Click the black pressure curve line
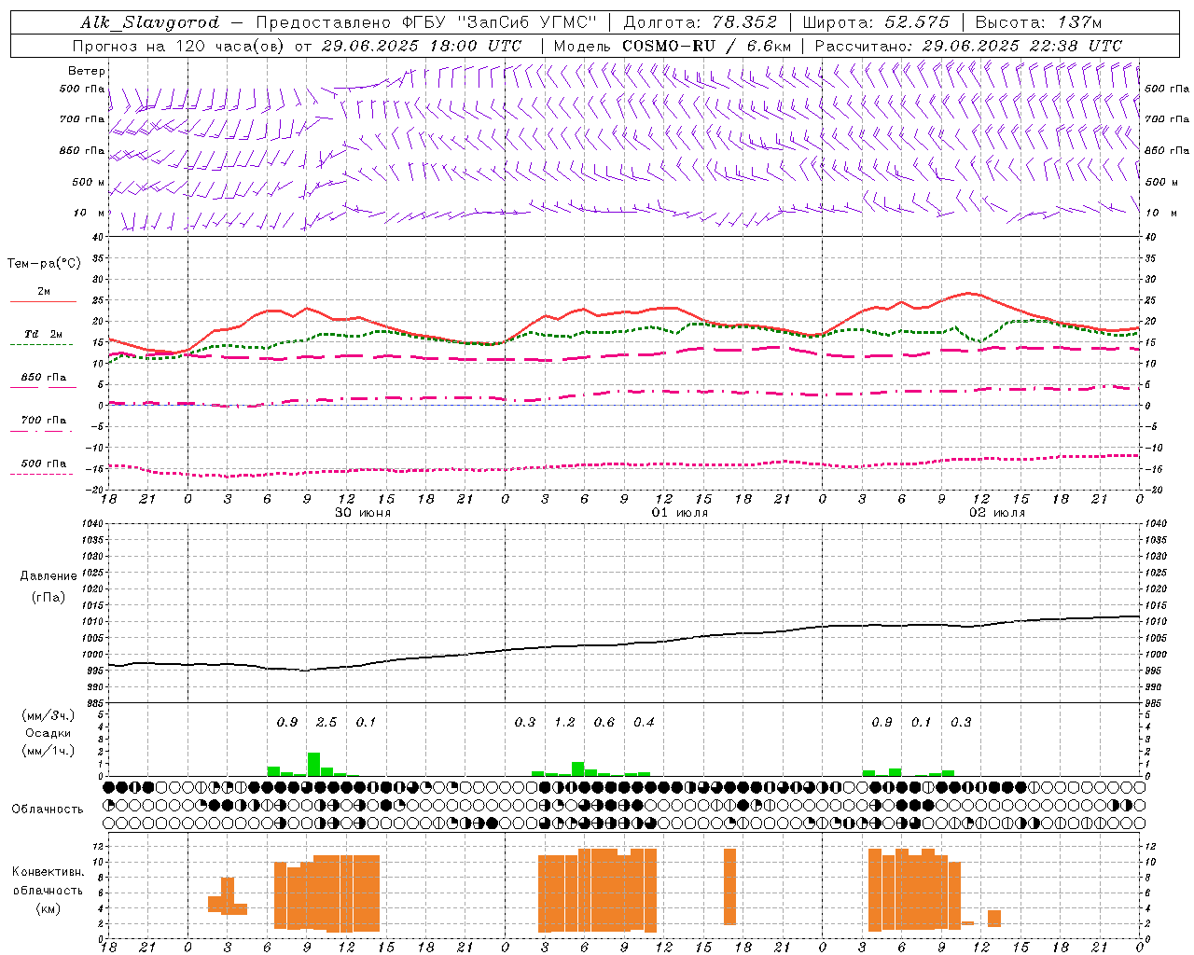Viewport: 1194px width, 955px height. click(624, 644)
